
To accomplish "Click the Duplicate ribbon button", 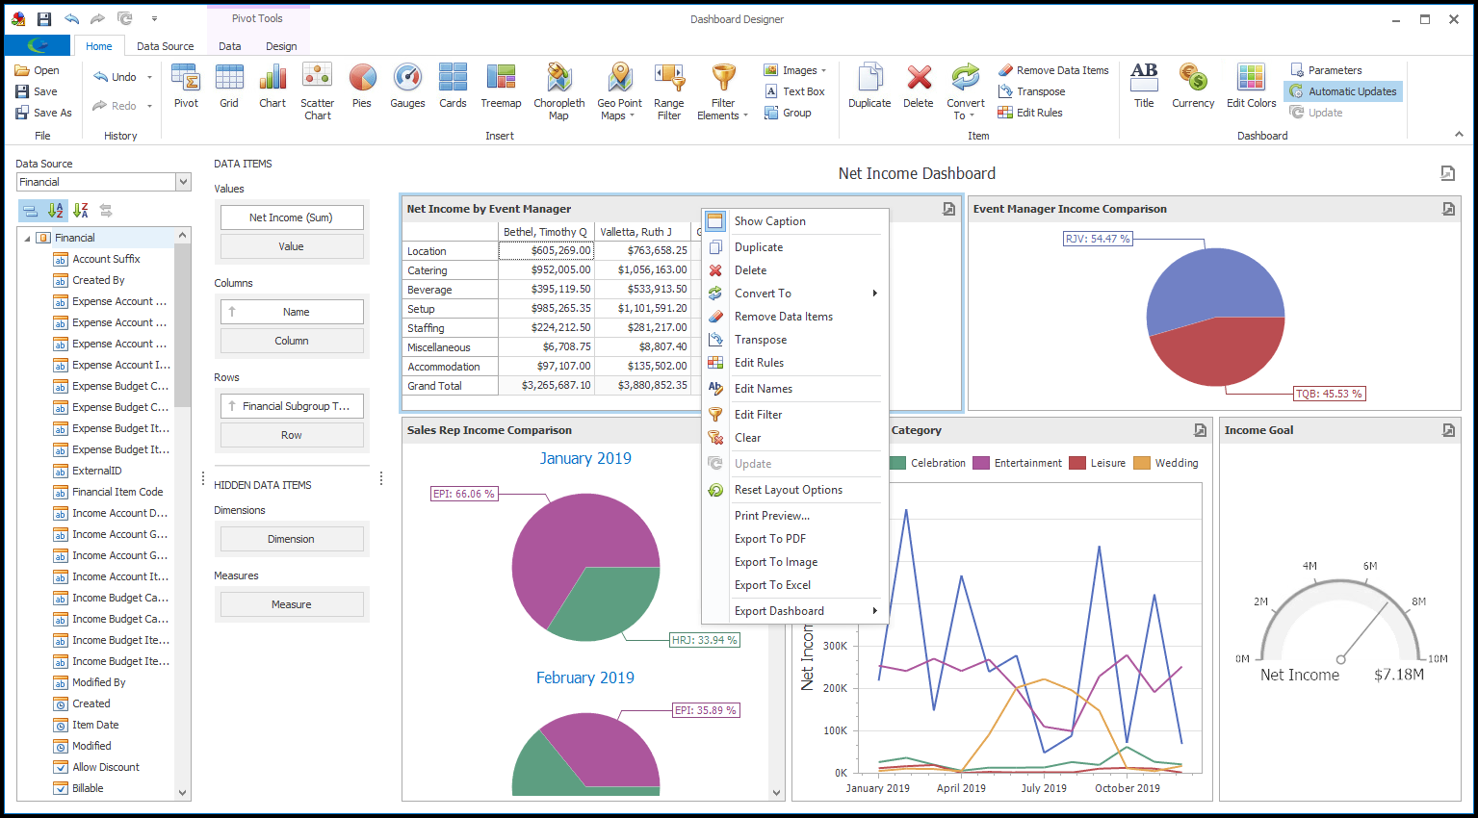I will 869,87.
